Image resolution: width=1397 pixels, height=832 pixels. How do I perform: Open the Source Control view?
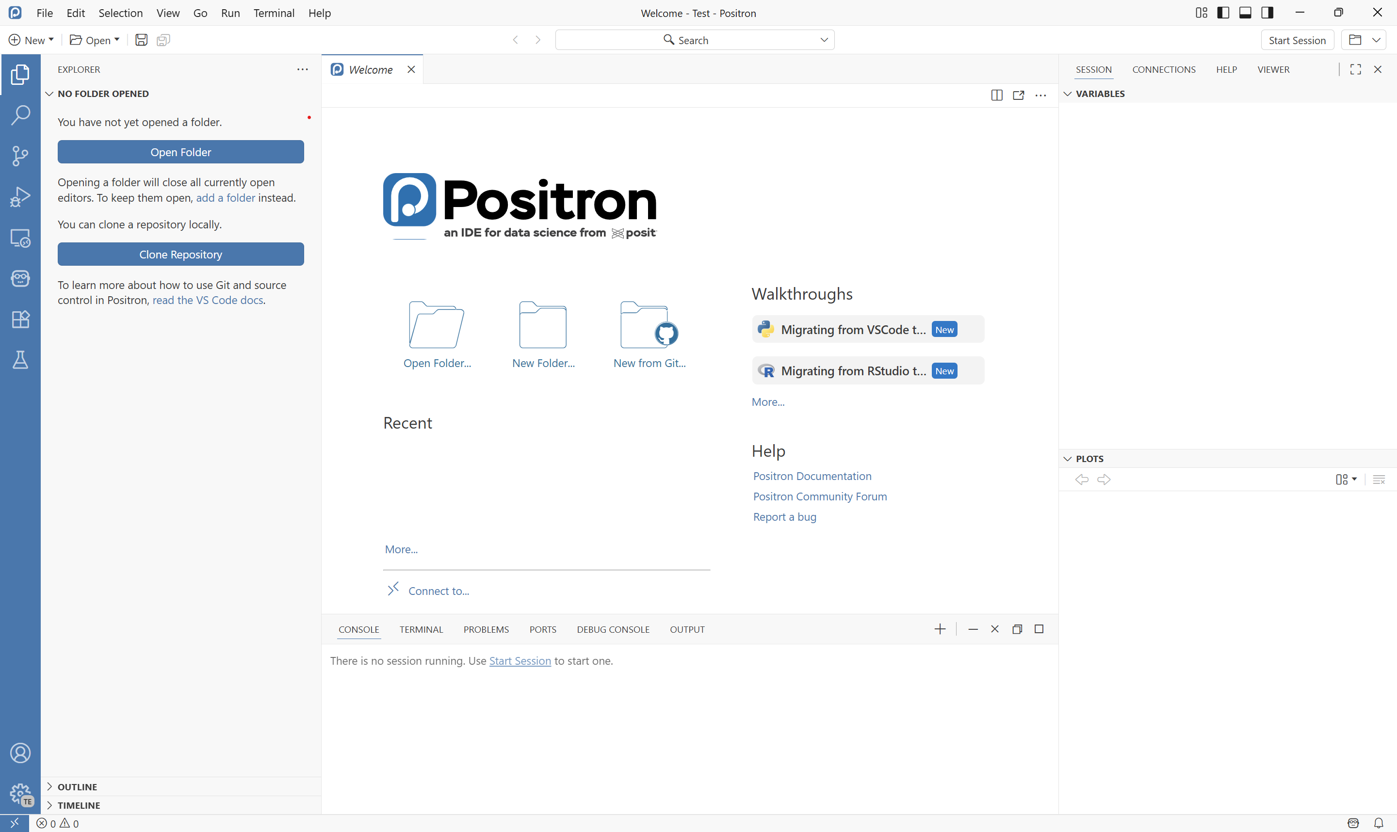[20, 156]
